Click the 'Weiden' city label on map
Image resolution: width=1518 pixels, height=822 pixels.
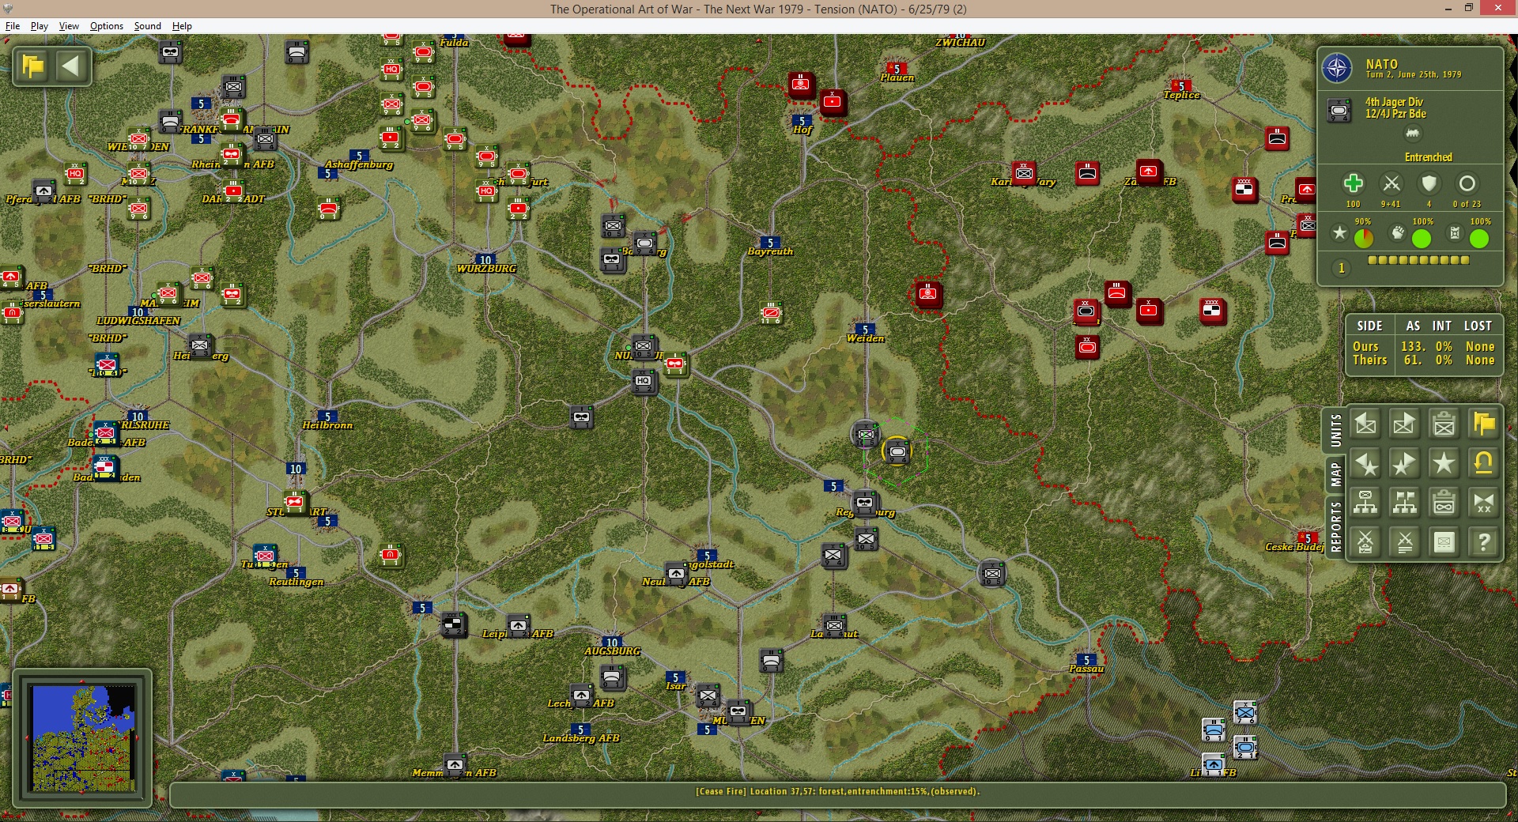point(865,338)
